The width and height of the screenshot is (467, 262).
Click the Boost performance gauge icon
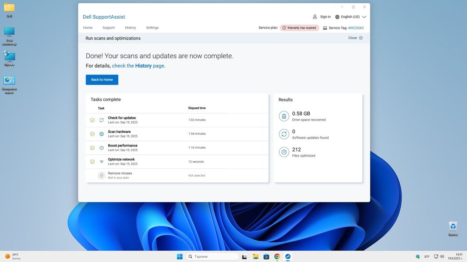coord(101,148)
